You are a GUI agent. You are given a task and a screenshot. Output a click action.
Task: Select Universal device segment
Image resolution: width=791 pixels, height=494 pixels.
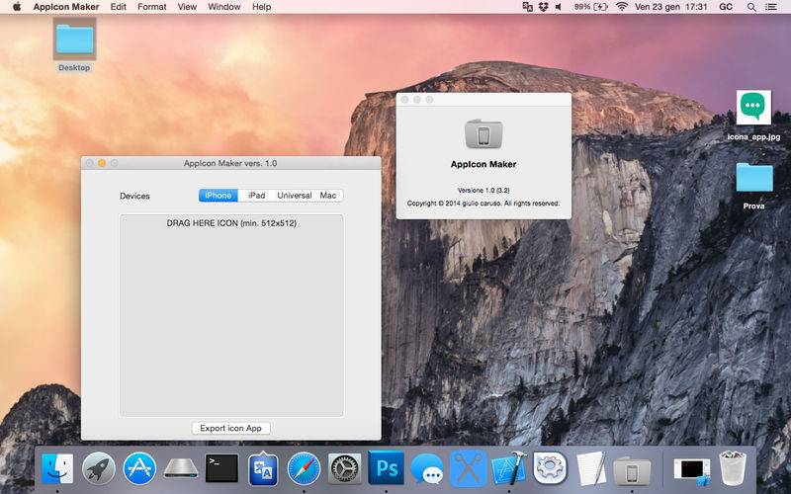coord(294,196)
